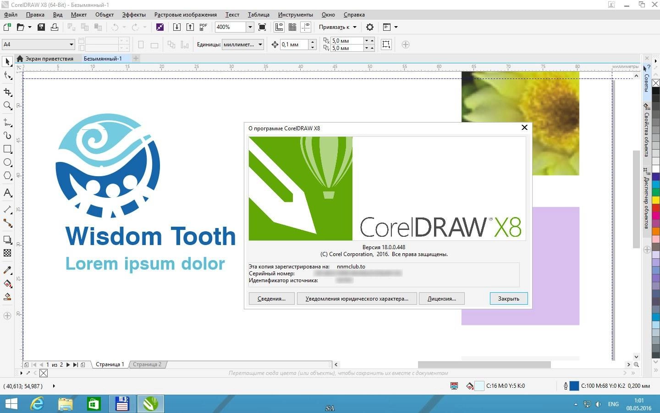Screen dimensions: 660x413
Task: Pick the Artistic Media tool
Action: [x=7, y=135]
